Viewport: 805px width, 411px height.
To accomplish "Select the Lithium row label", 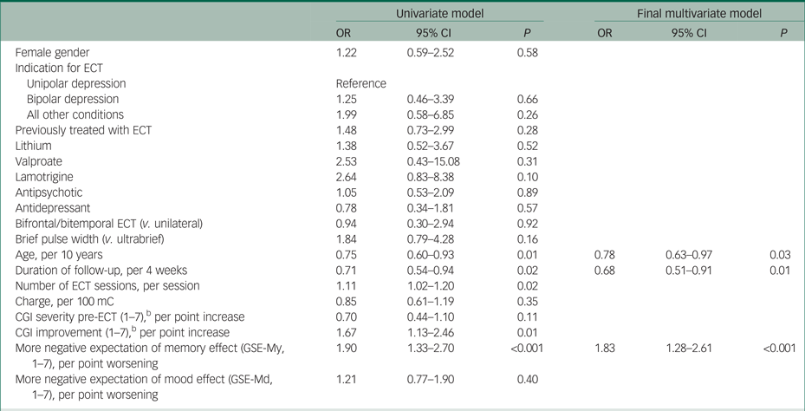I will [34, 146].
